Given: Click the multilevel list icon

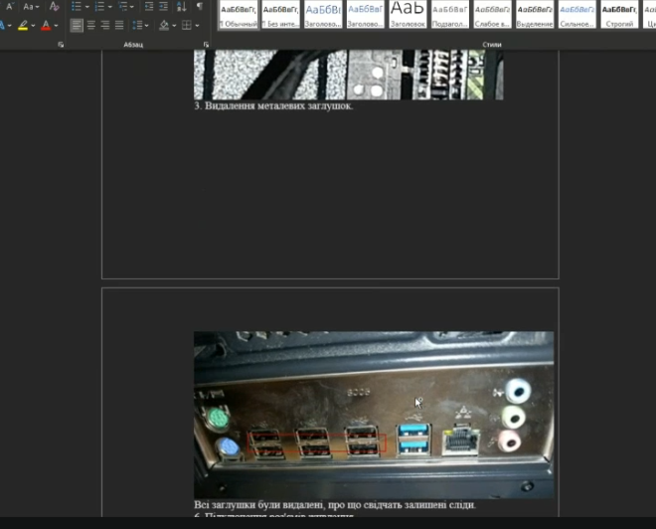Looking at the screenshot, I should pos(122,6).
